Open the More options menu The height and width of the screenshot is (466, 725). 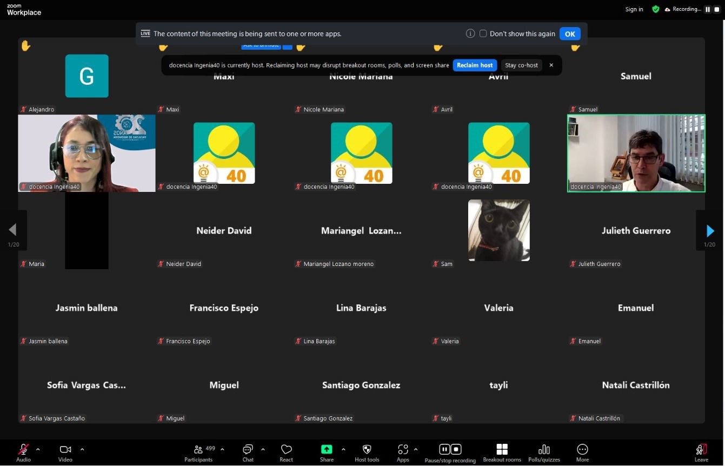point(582,452)
